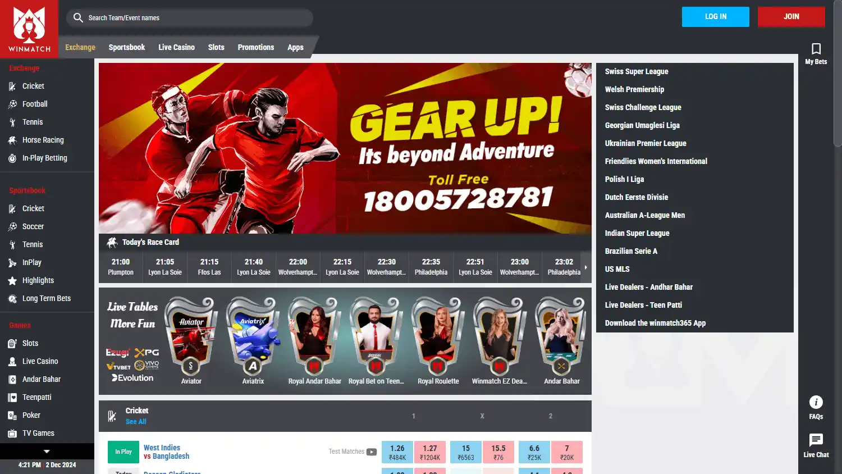Switch to Exchange tab
Viewport: 842px width, 474px height.
click(x=80, y=47)
